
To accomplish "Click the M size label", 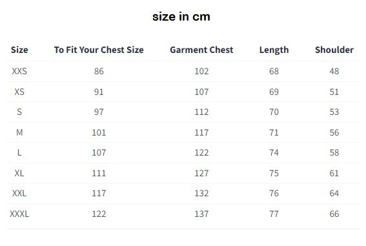I will [19, 132].
